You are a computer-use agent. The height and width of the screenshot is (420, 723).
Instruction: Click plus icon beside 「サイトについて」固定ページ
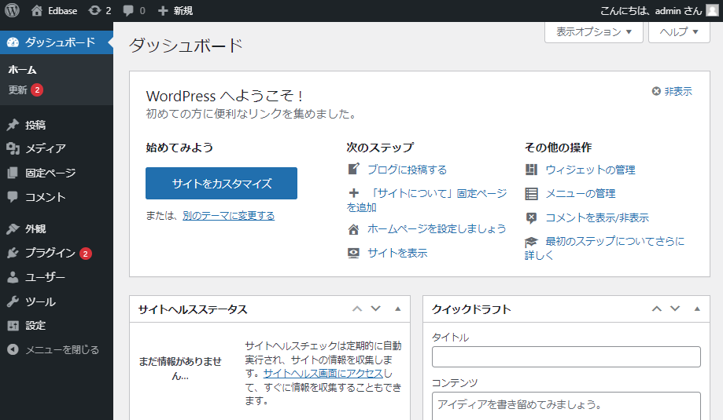(x=354, y=193)
